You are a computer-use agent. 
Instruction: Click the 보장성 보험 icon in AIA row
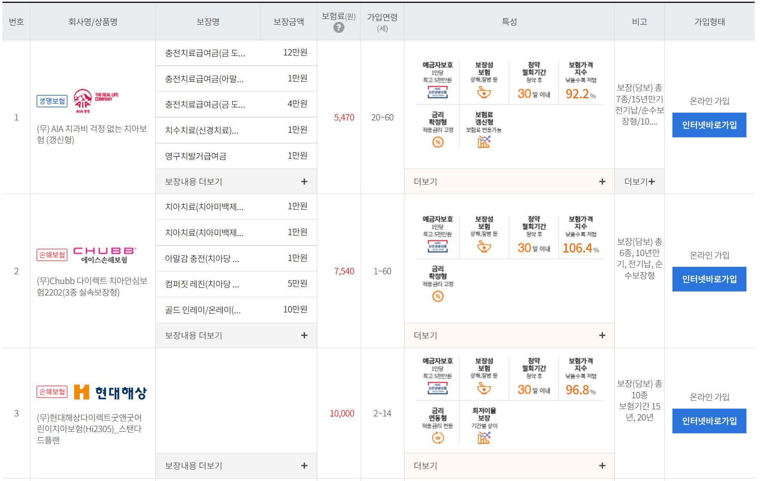pos(484,92)
